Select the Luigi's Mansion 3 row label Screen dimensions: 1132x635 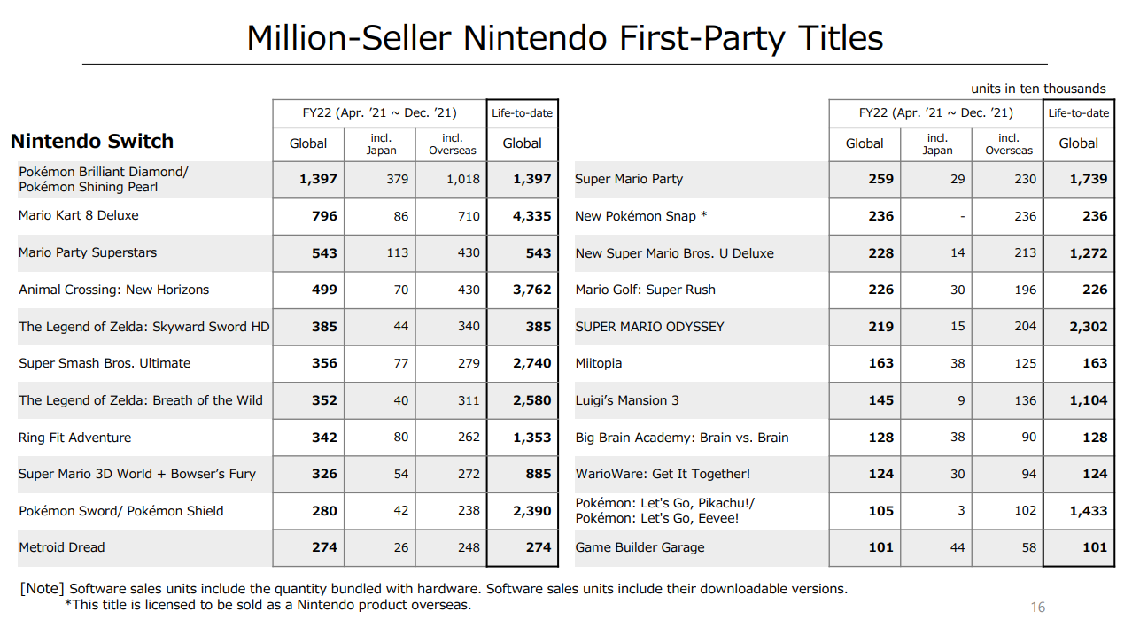pyautogui.click(x=627, y=400)
